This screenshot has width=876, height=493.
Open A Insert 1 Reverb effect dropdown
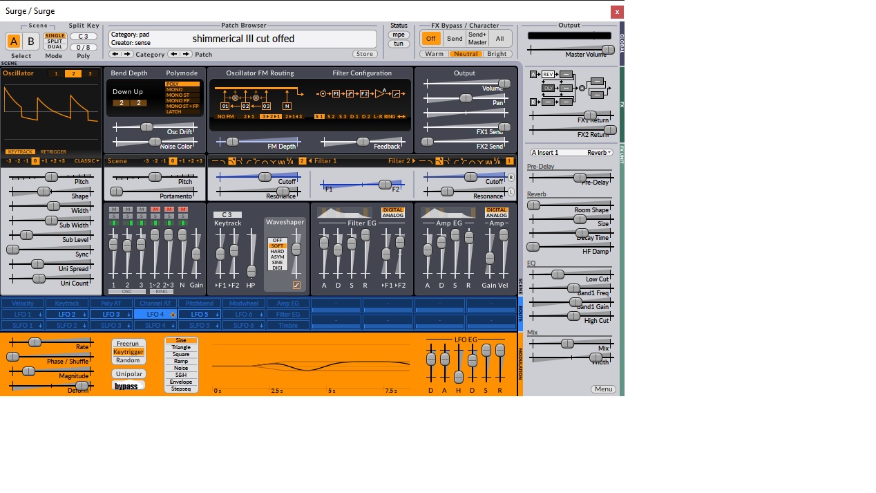click(571, 152)
